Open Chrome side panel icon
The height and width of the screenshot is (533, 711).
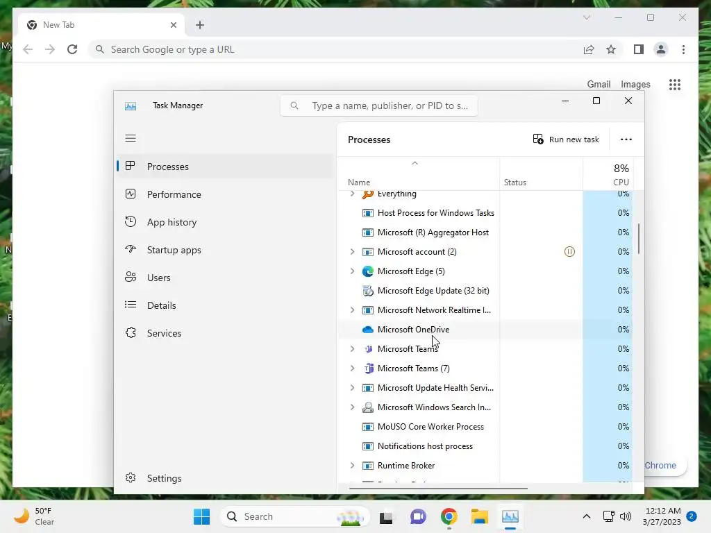(639, 49)
